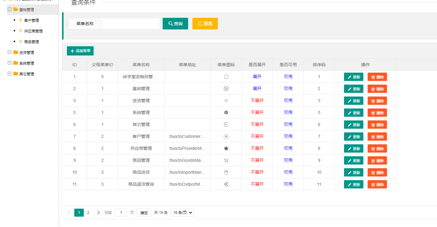Image resolution: width=437 pixels, height=227 pixels.
Task: Expand the 系统管理 tree folder
Action: click(10, 63)
